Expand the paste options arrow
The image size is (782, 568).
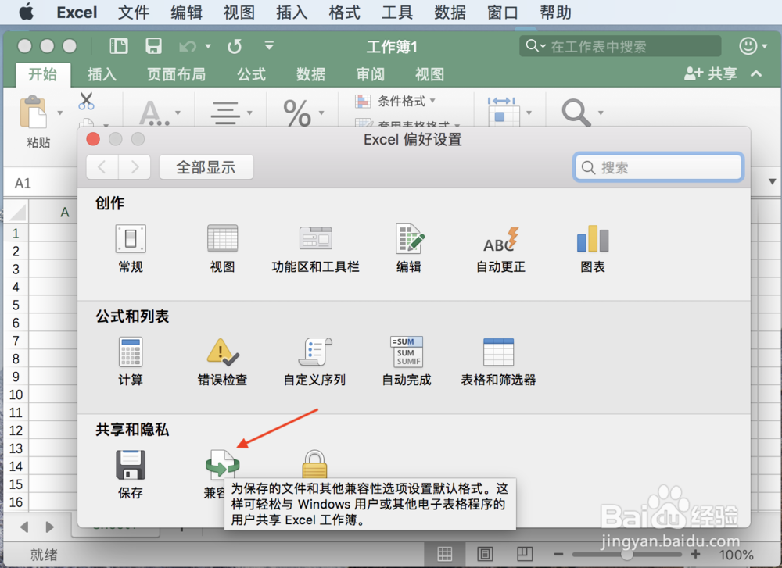(60, 113)
